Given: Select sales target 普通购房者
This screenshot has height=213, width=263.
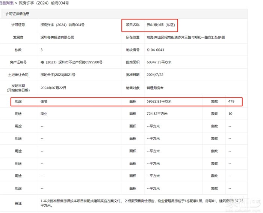Looking at the screenshot, I should pos(155,88).
